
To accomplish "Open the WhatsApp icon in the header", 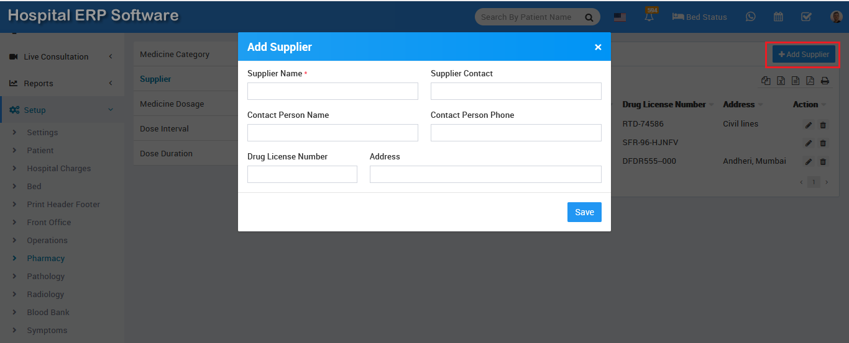I will click(x=751, y=17).
